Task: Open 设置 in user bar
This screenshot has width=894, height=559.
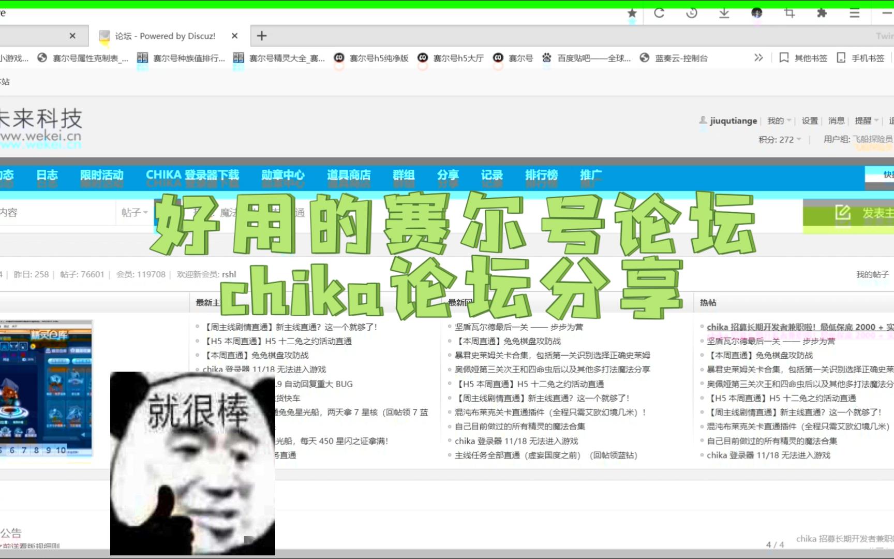Action: point(810,121)
